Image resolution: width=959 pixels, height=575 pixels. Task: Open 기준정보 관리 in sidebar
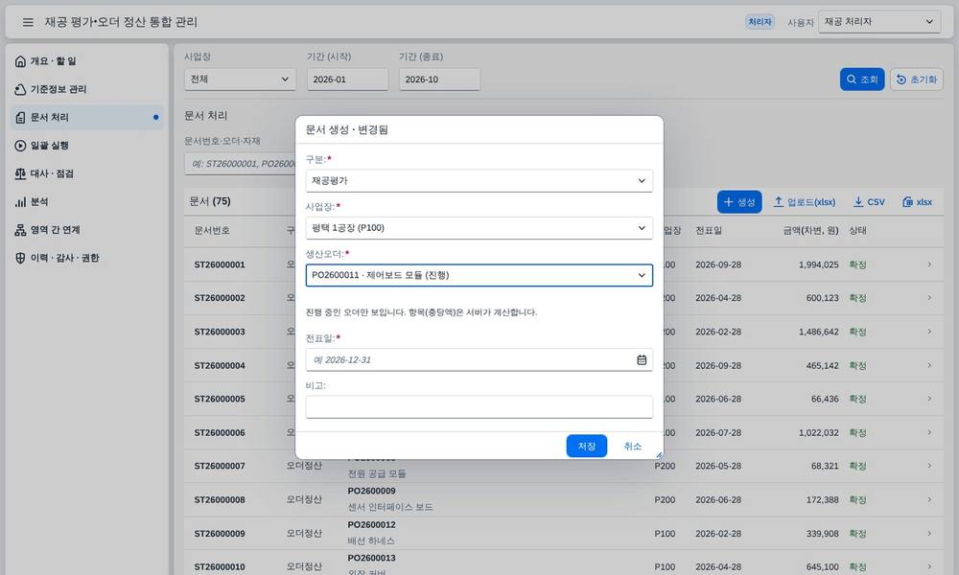[x=87, y=89]
